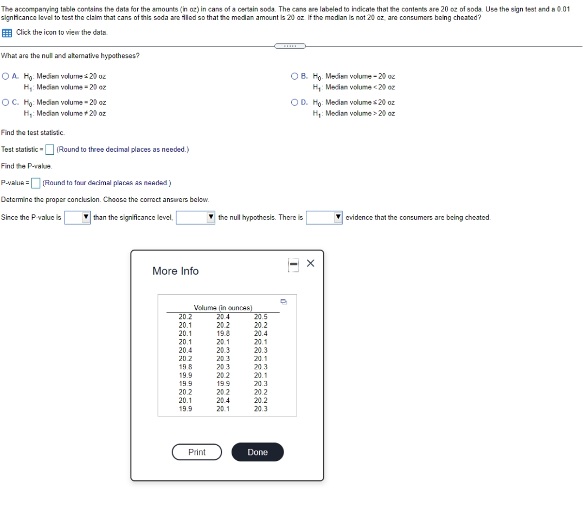The width and height of the screenshot is (583, 508).
Task: Choose option D with H1 Median volume > 20 oz
Action: (294, 102)
